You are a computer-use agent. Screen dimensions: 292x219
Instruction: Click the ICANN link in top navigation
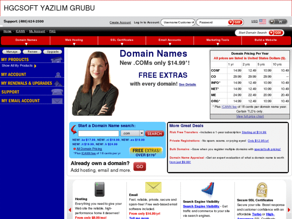pos(20,31)
